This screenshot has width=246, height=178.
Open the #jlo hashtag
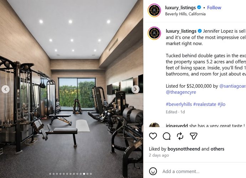[x=221, y=104]
